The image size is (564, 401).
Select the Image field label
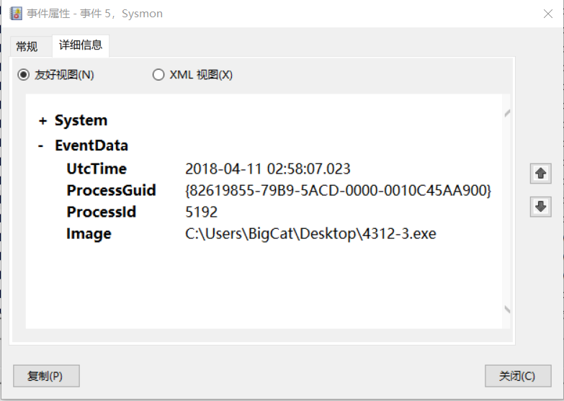(89, 234)
